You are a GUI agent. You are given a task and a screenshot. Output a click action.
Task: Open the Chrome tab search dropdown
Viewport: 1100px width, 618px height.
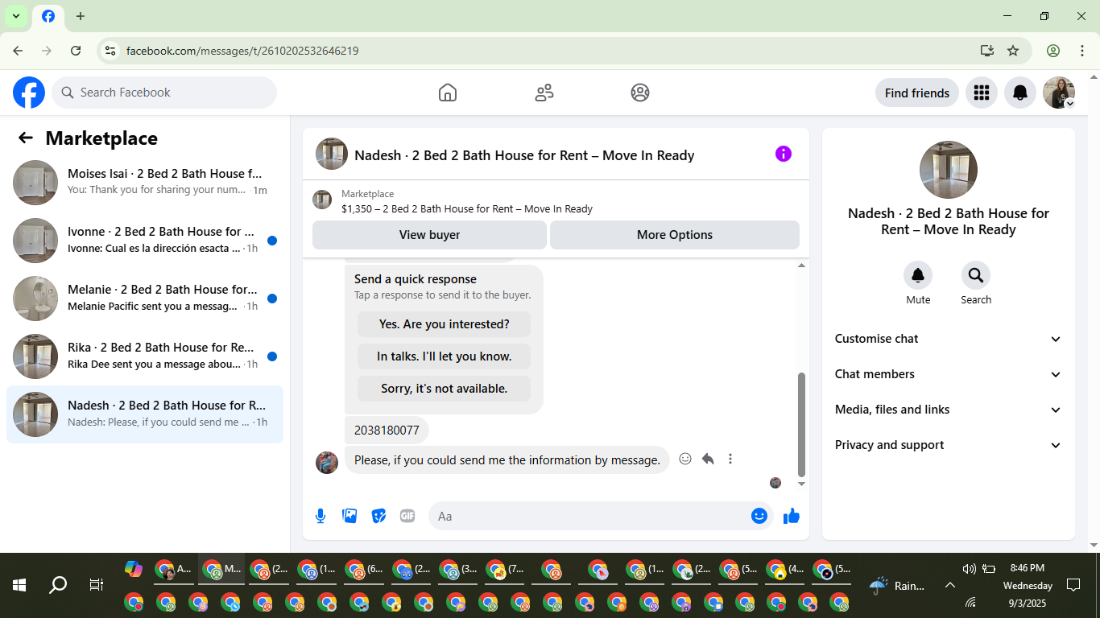(15, 16)
